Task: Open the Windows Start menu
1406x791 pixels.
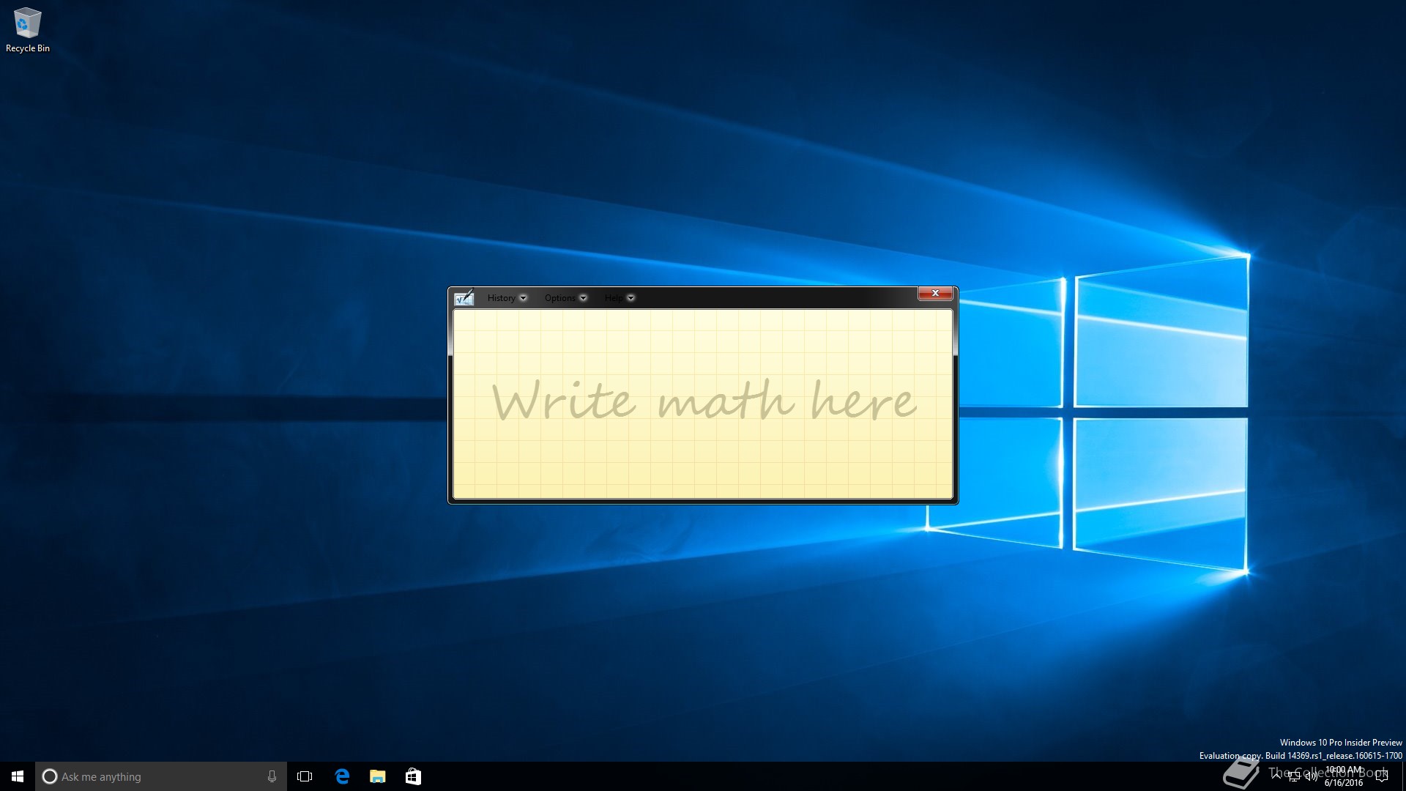Action: pos(18,776)
